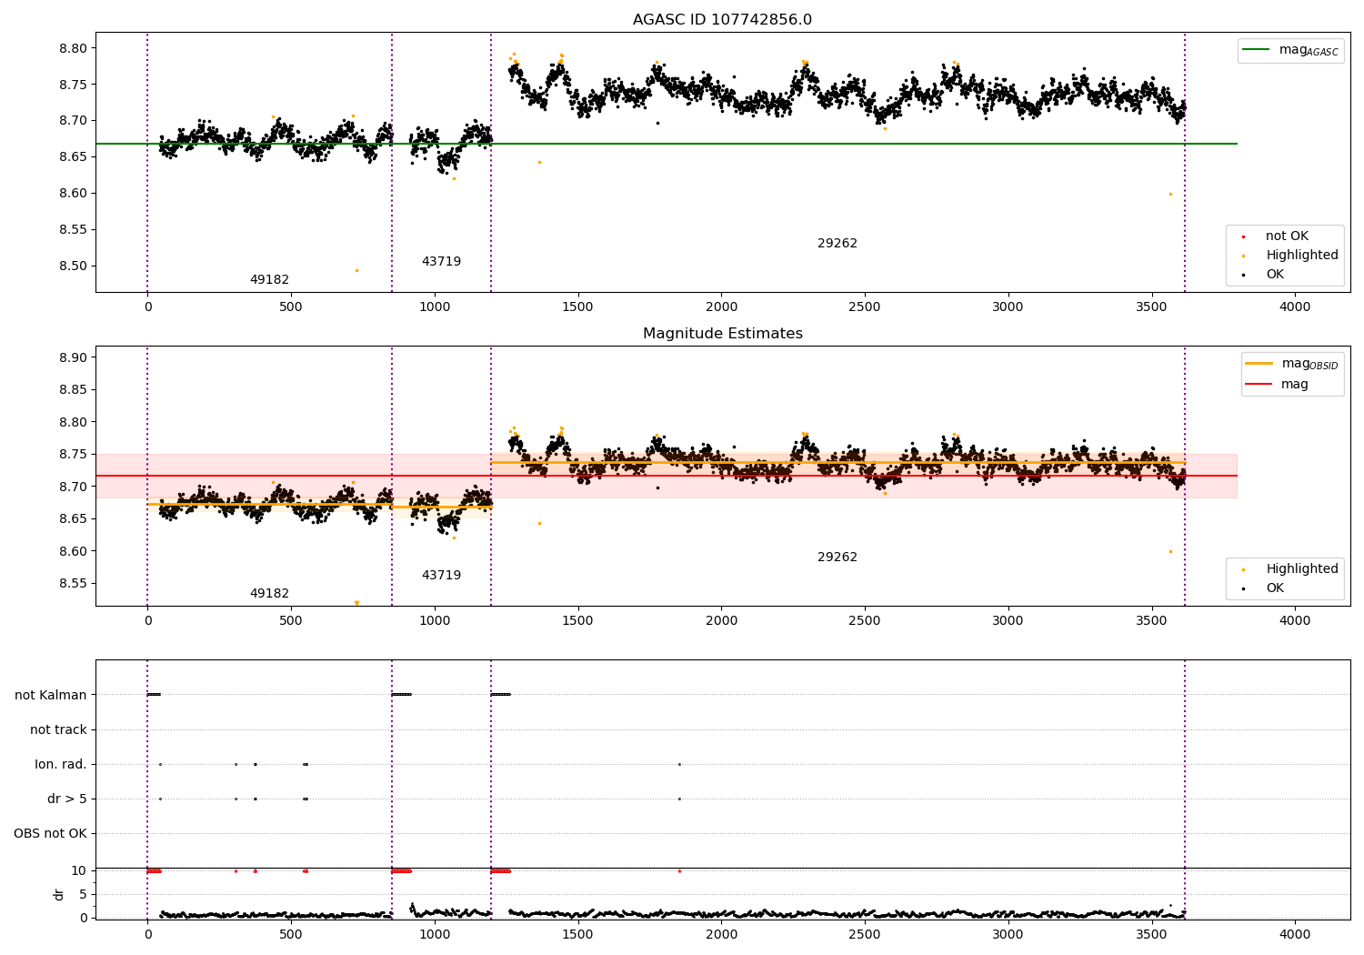Viewport: 1364px width, 955px height.
Task: Click the 2500 tick under middle plot
Action: pos(865,621)
